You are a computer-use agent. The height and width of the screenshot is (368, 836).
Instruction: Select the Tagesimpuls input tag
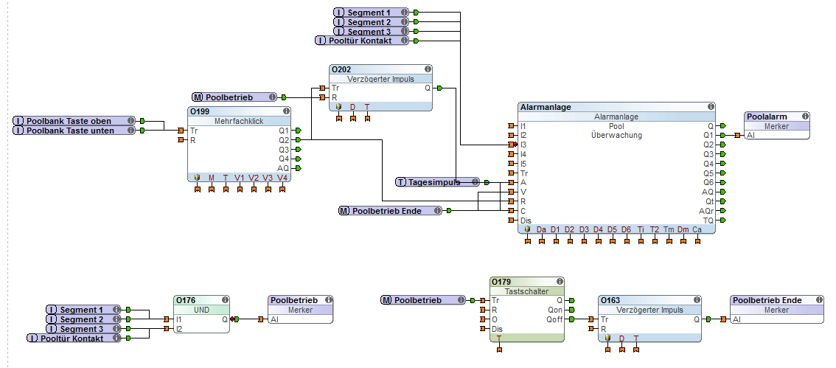(436, 181)
